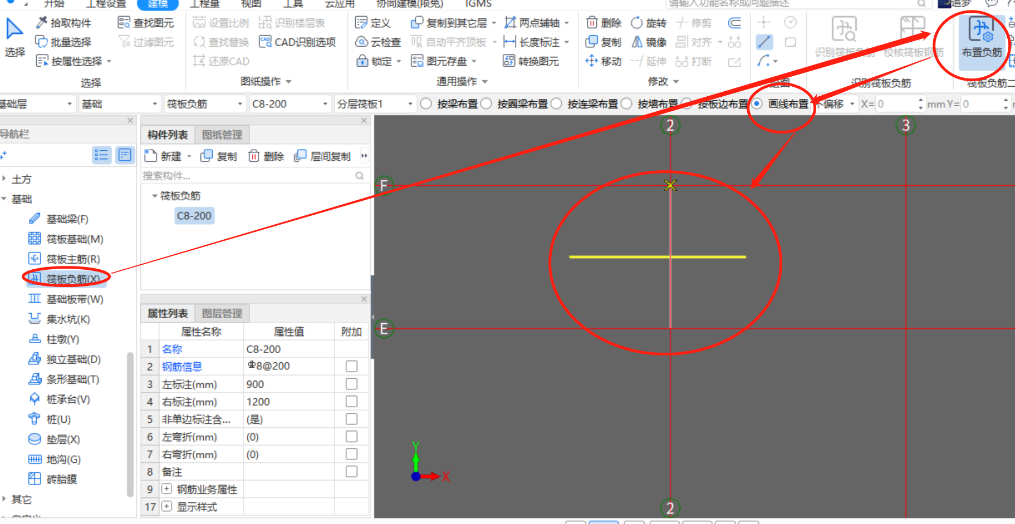Switch to 图纸管理 tab
This screenshot has height=524, width=1015.
(x=222, y=135)
